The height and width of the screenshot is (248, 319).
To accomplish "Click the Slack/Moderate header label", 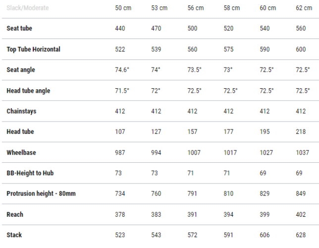I will pos(28,8).
